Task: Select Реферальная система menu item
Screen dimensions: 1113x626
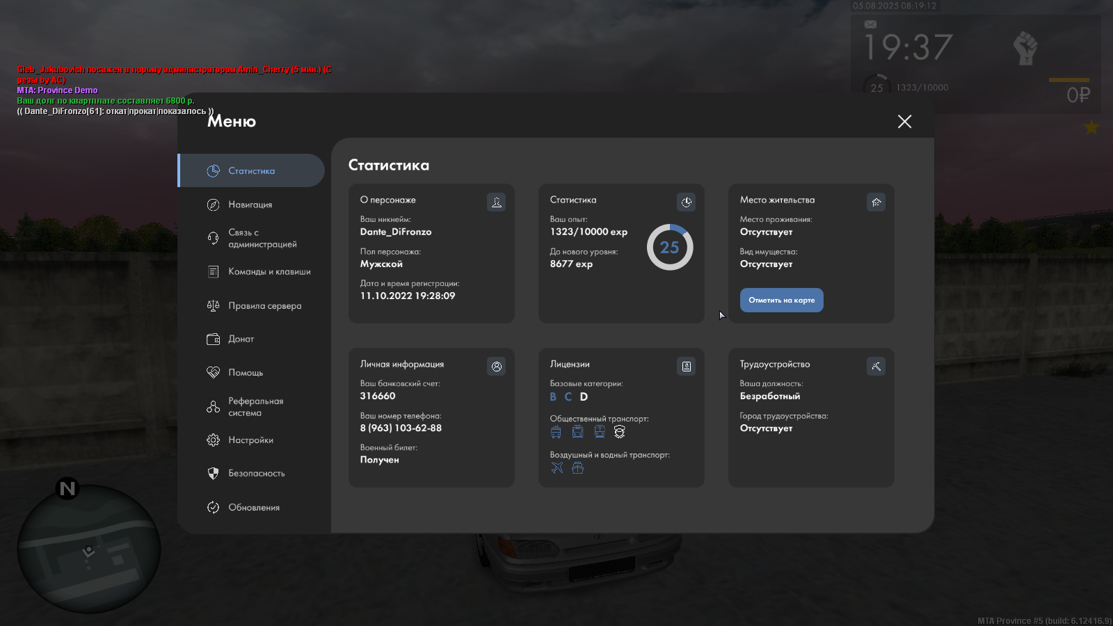Action: 255,407
